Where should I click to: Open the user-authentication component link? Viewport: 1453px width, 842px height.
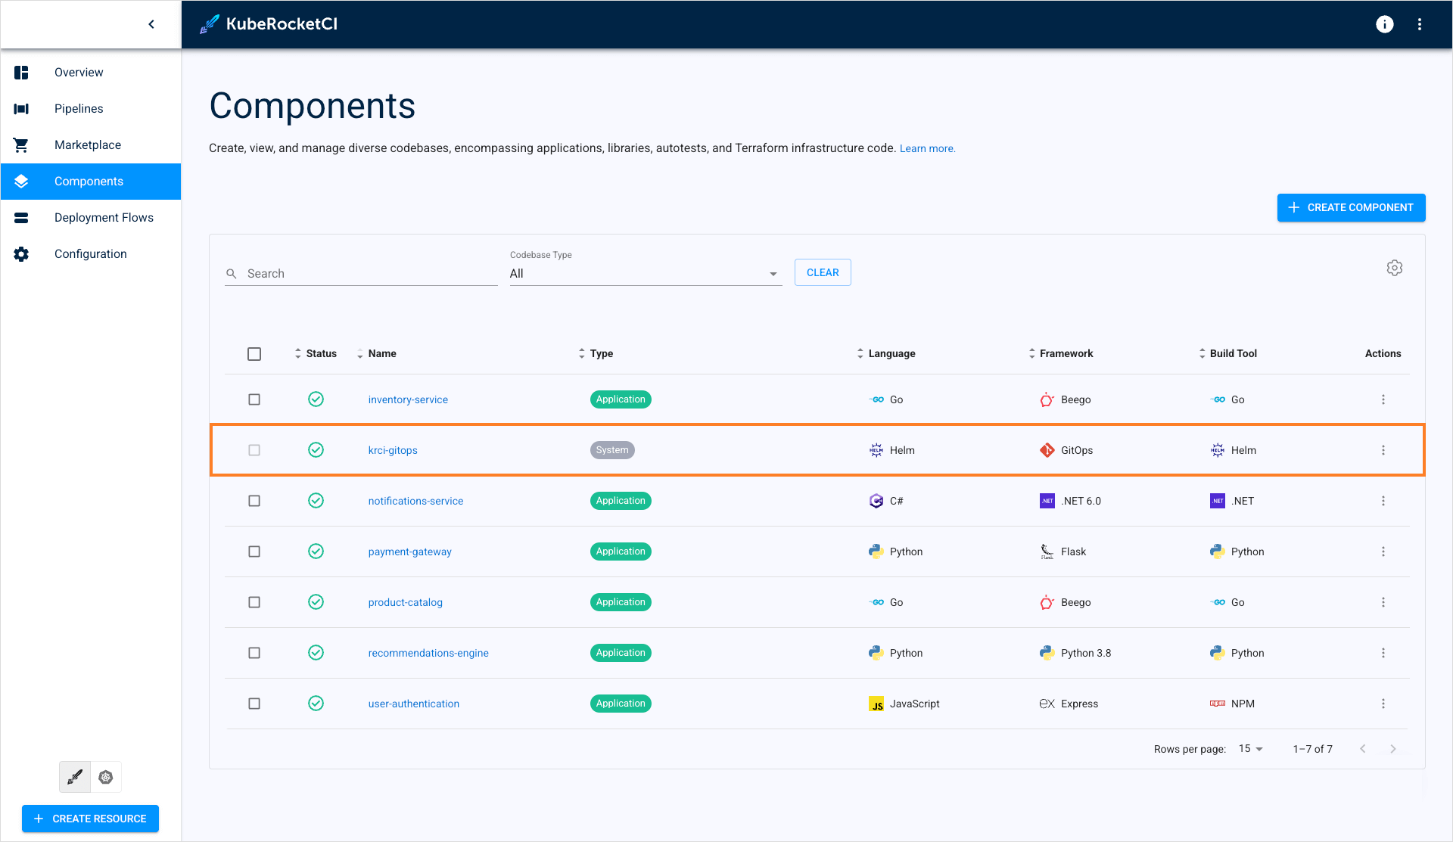click(x=413, y=704)
